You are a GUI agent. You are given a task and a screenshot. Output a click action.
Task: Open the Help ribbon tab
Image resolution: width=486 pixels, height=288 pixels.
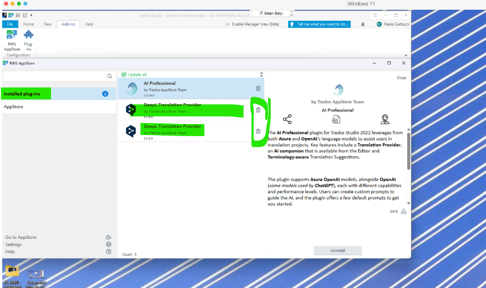click(89, 24)
